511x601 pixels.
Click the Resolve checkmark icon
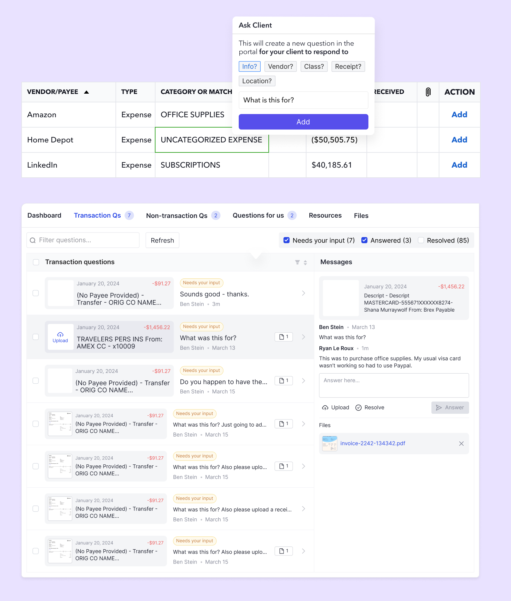click(358, 408)
